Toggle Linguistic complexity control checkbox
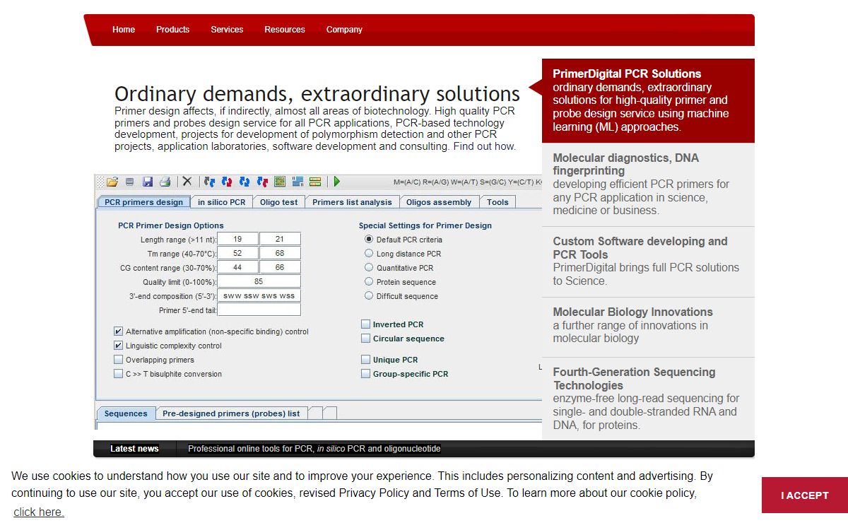Viewport: 848px width, 523px height. pyautogui.click(x=118, y=346)
